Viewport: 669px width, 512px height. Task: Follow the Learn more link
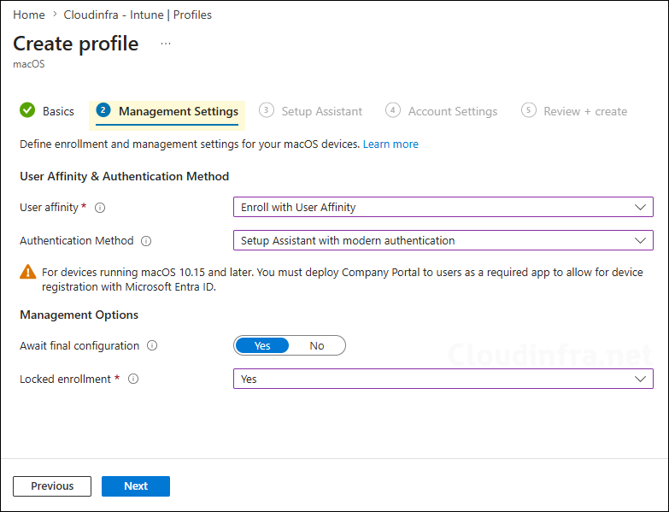tap(390, 144)
